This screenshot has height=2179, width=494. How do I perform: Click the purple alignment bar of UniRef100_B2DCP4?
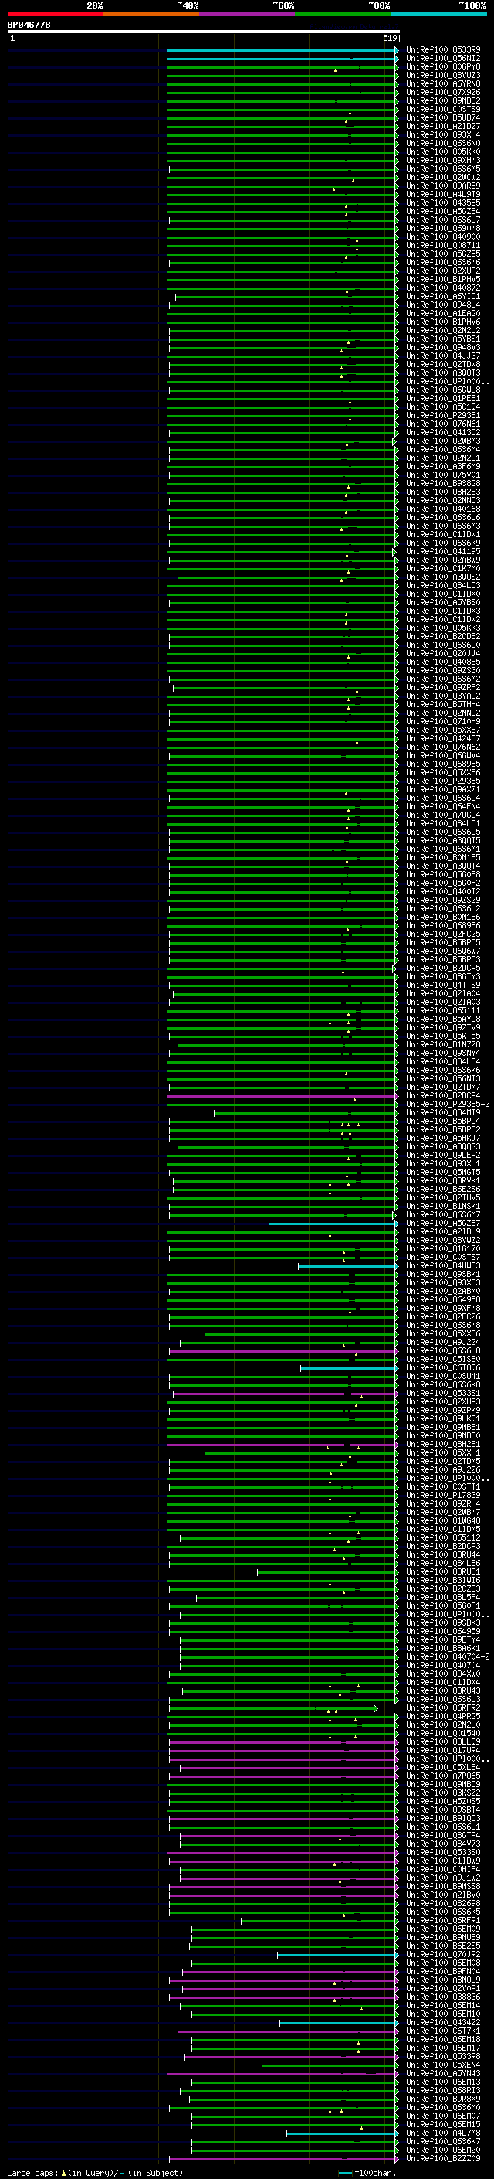pos(282,1096)
